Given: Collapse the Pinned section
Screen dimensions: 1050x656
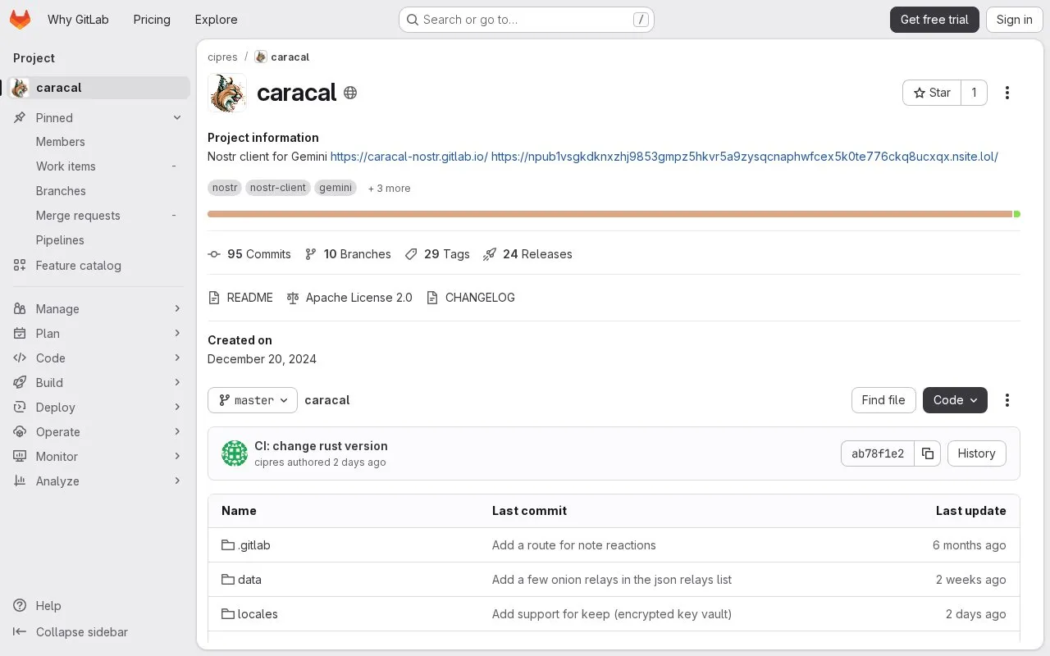Looking at the screenshot, I should pos(98,118).
